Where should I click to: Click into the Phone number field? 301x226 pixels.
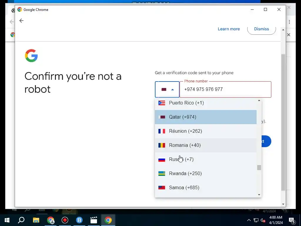coord(225,89)
